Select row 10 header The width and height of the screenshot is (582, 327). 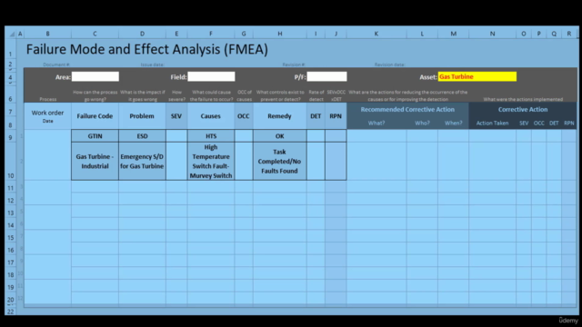coord(10,162)
